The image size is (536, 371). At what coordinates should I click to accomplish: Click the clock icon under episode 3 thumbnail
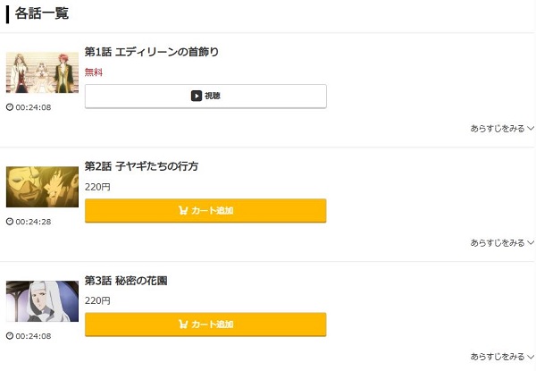click(10, 336)
